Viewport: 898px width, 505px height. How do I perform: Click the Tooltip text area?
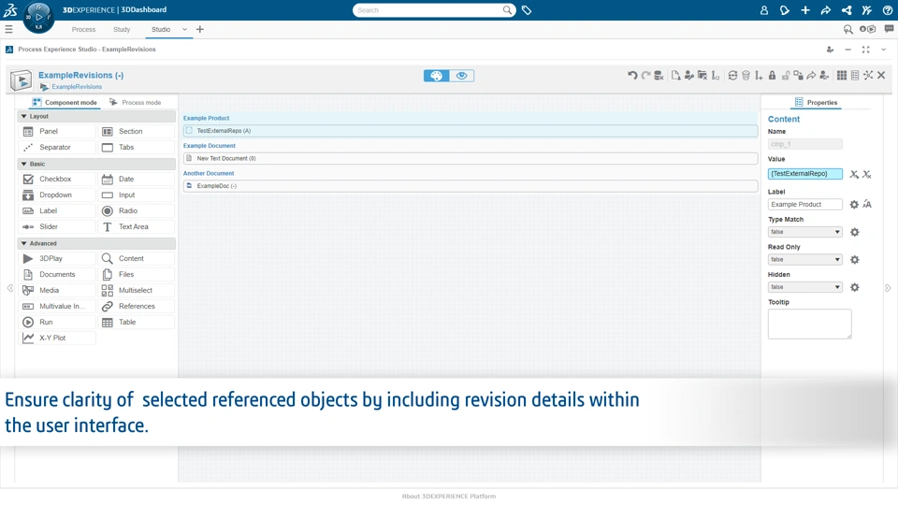click(809, 324)
